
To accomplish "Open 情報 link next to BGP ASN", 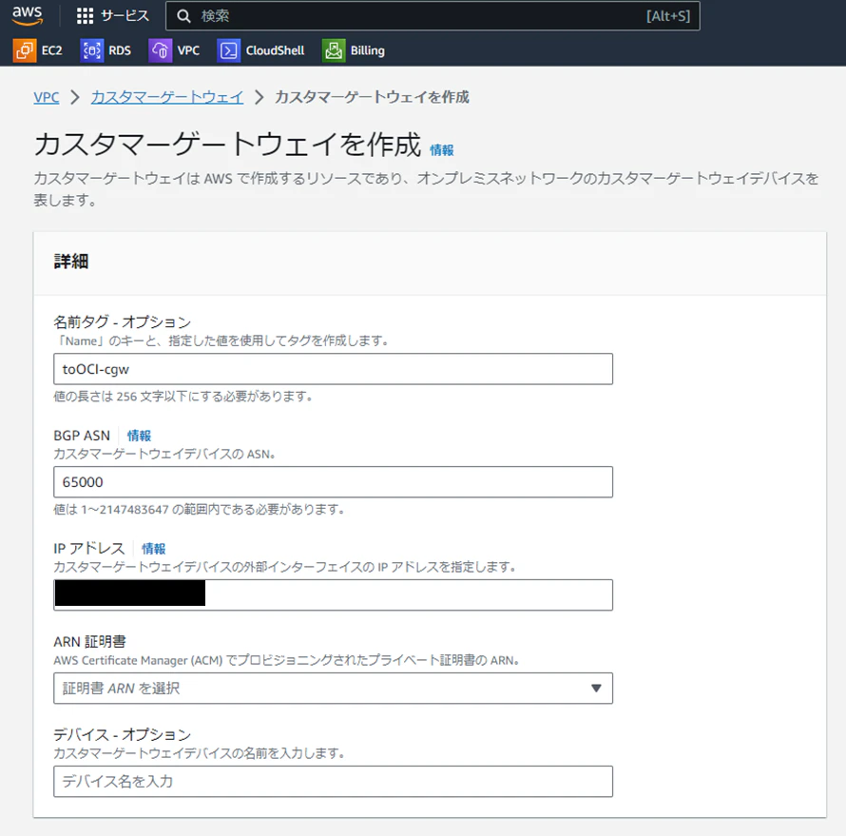I will click(x=139, y=436).
